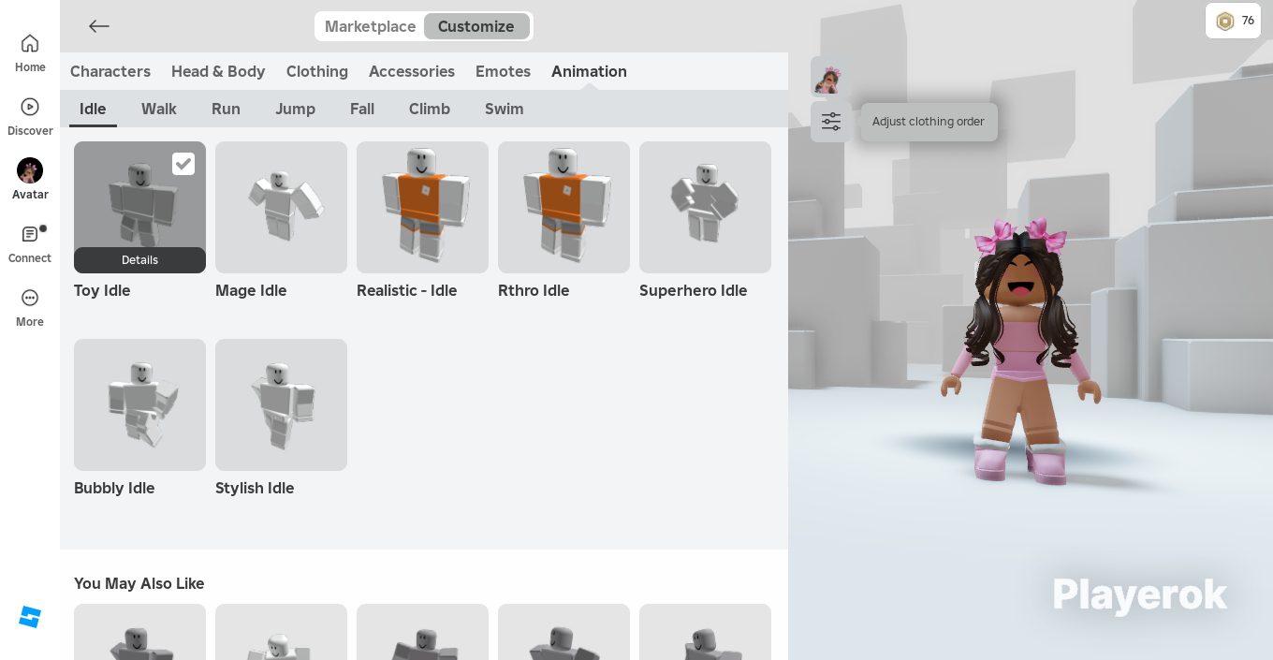Viewport: 1273px width, 660px height.
Task: Open the Head & Body tab
Action: click(218, 71)
